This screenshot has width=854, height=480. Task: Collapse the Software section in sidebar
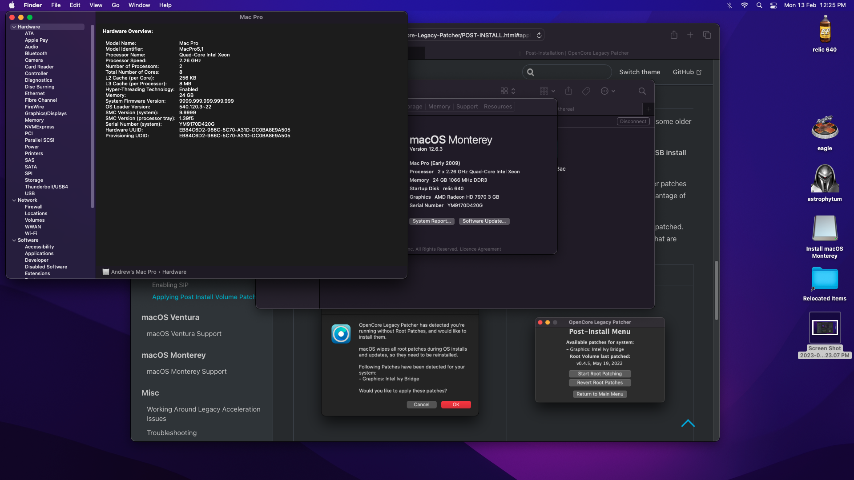[14, 240]
